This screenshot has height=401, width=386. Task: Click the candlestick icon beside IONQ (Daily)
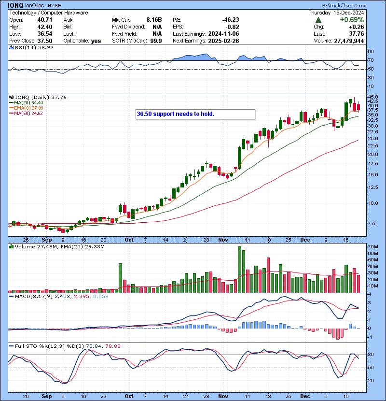(x=11, y=97)
